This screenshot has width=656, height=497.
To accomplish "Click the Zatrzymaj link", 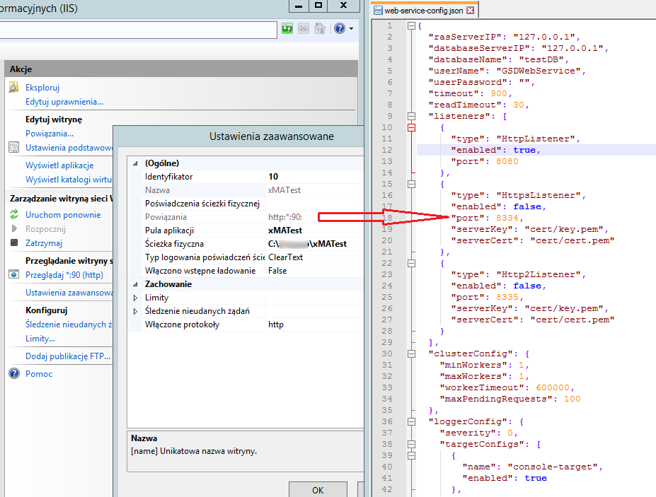I will point(43,243).
